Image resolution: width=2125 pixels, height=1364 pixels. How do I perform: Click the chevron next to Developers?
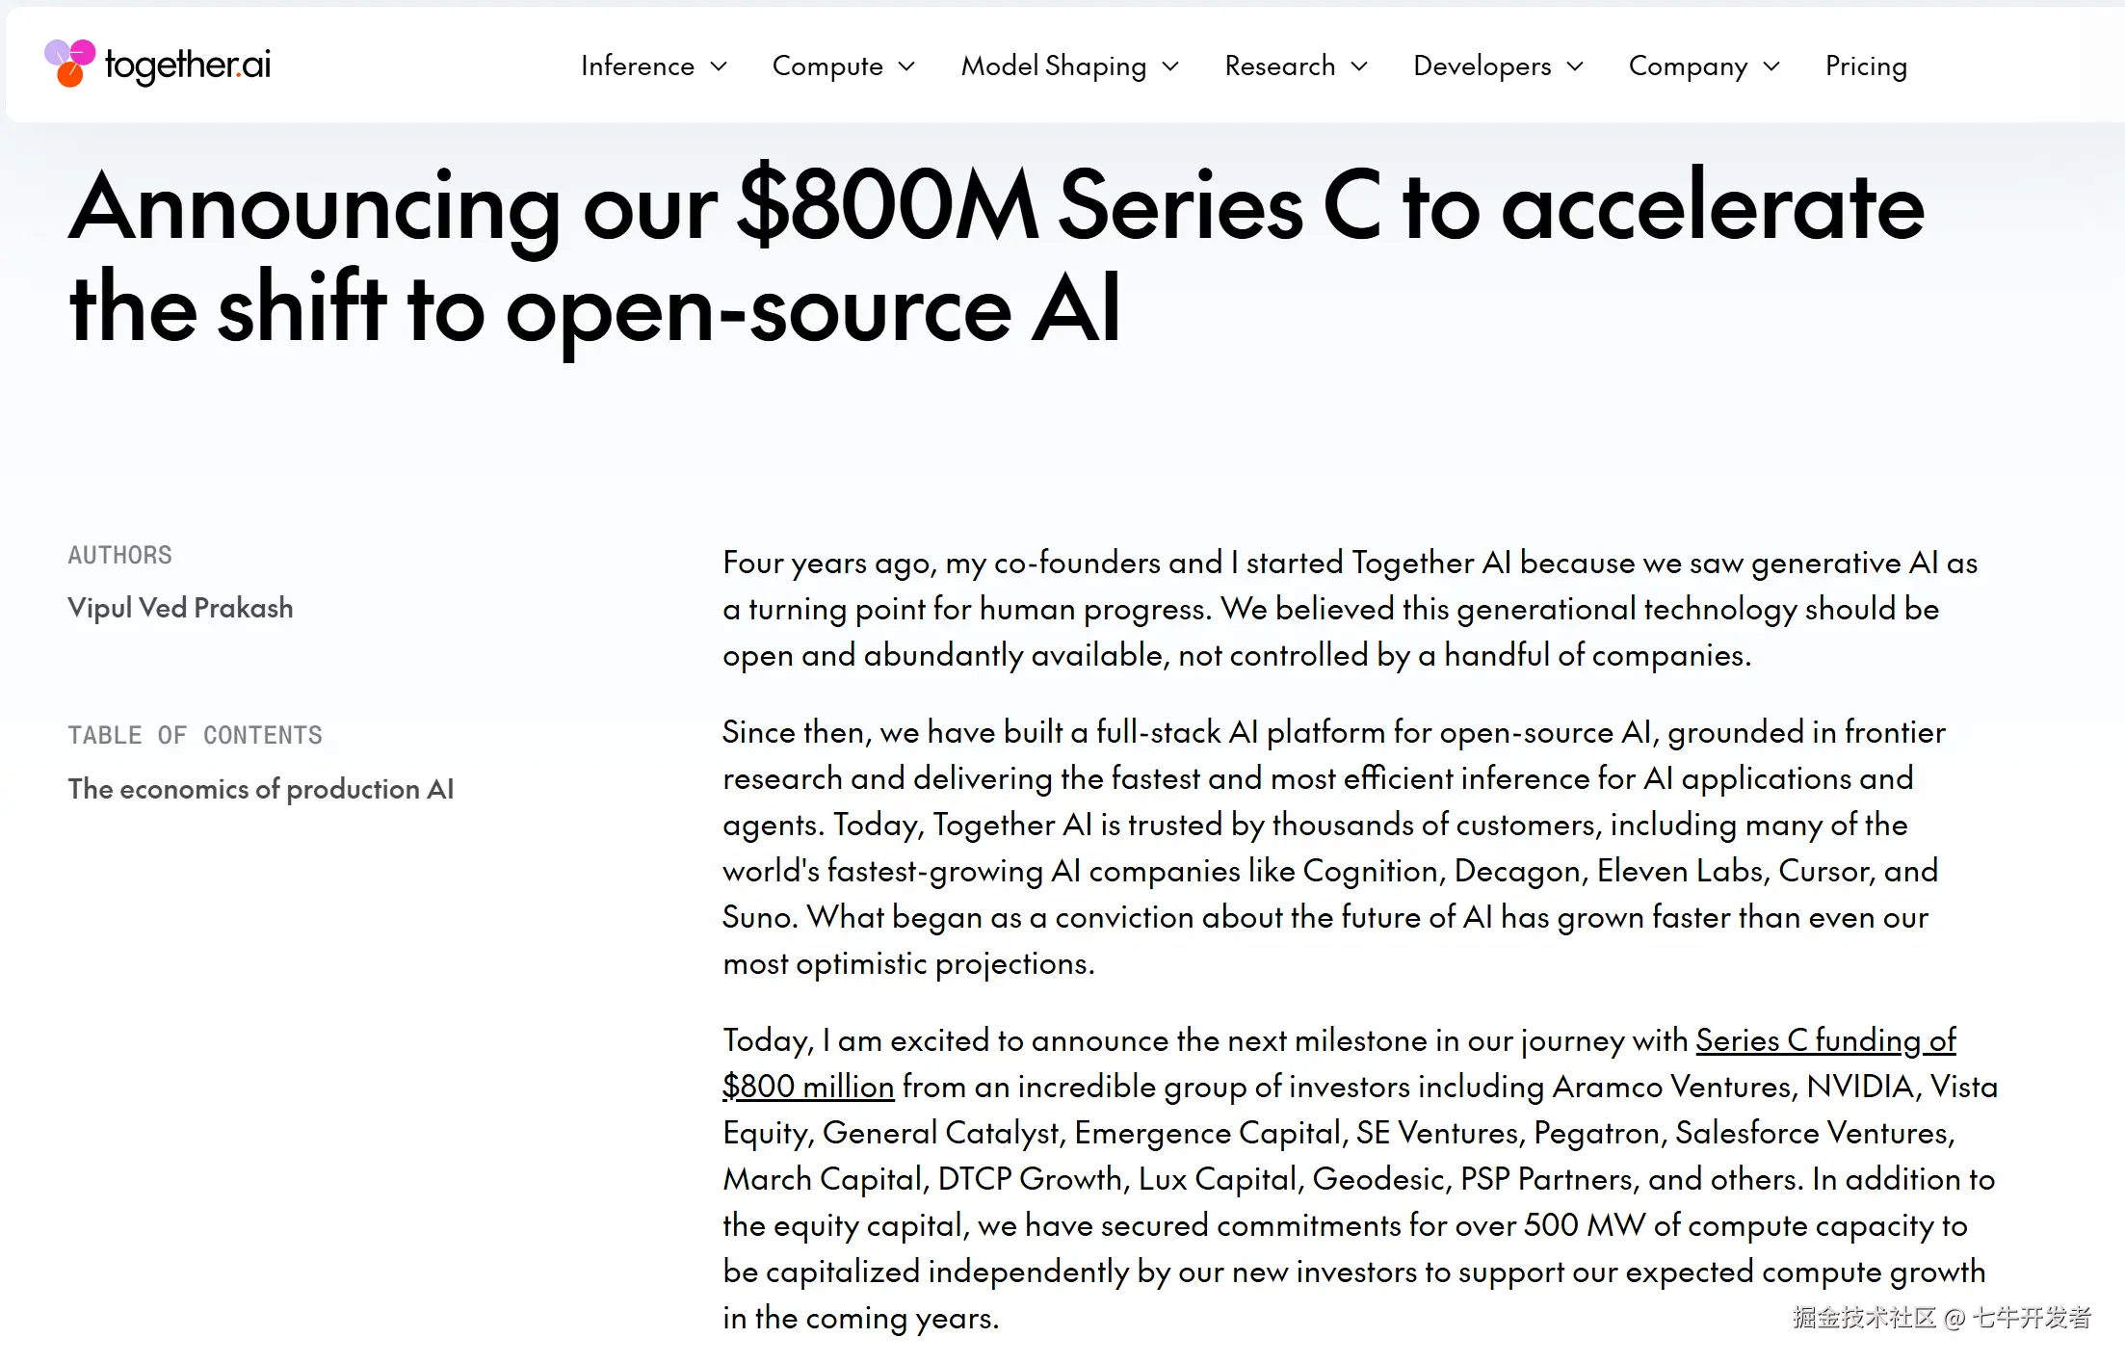(1575, 66)
